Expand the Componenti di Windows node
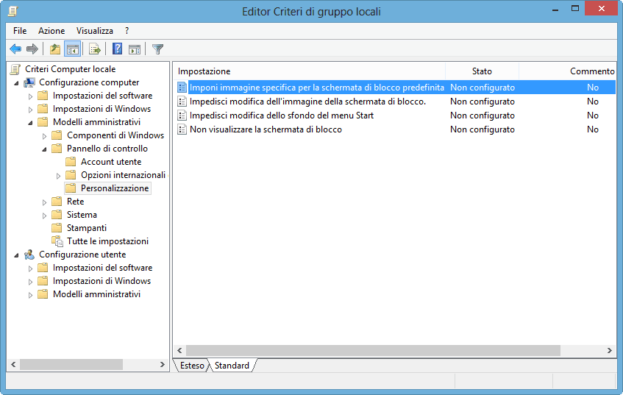Image resolution: width=623 pixels, height=395 pixels. click(x=44, y=136)
